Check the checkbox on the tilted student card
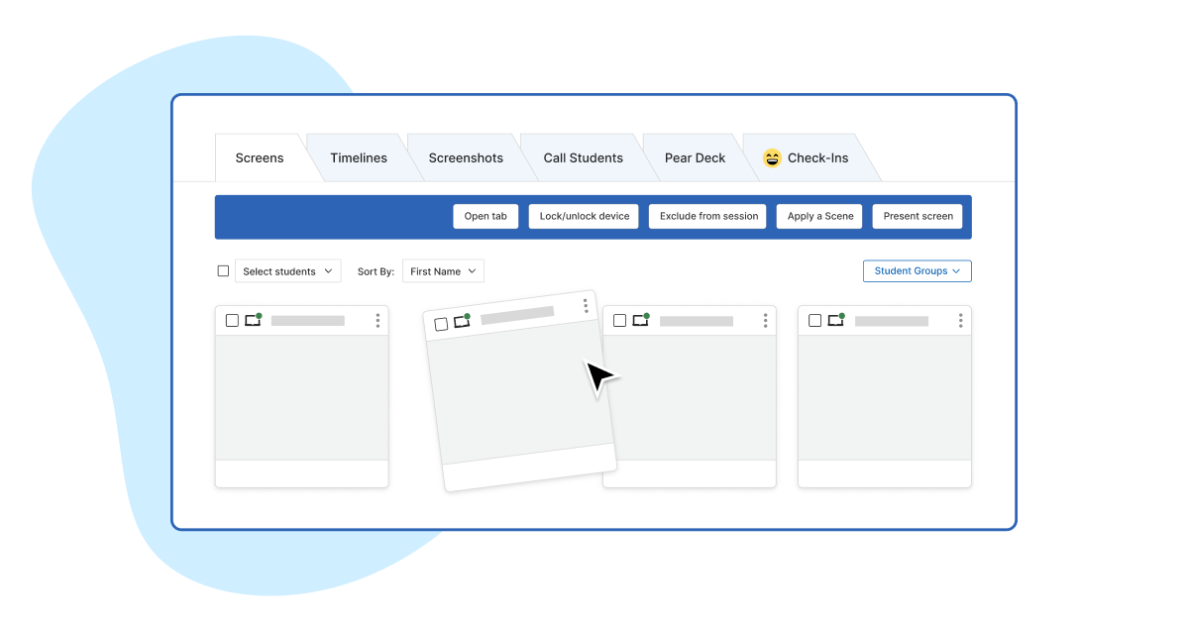 (x=441, y=324)
